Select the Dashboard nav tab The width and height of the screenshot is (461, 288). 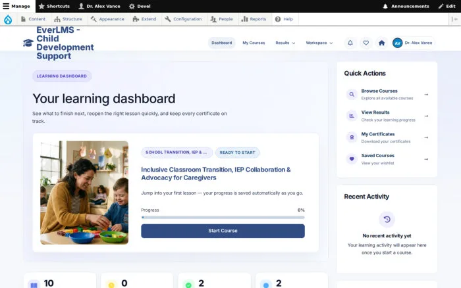tap(222, 43)
